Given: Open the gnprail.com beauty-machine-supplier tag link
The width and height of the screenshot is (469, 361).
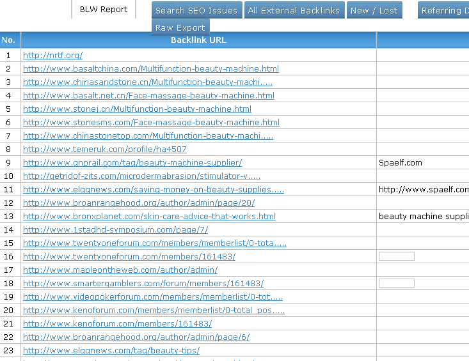Looking at the screenshot, I should [x=132, y=163].
